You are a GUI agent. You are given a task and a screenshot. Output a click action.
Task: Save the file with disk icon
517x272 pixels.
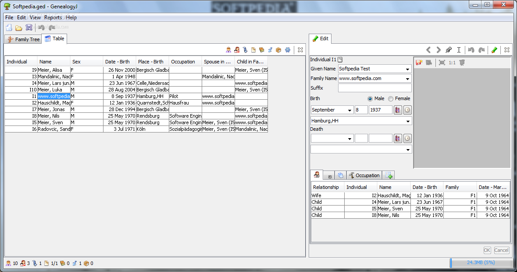click(x=29, y=28)
